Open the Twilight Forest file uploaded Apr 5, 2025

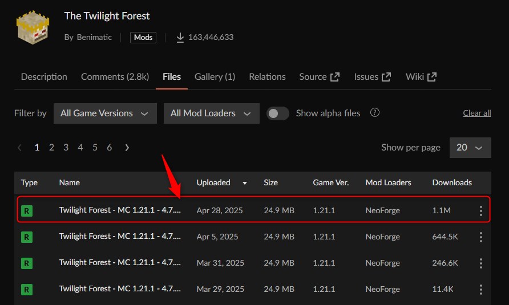point(120,237)
